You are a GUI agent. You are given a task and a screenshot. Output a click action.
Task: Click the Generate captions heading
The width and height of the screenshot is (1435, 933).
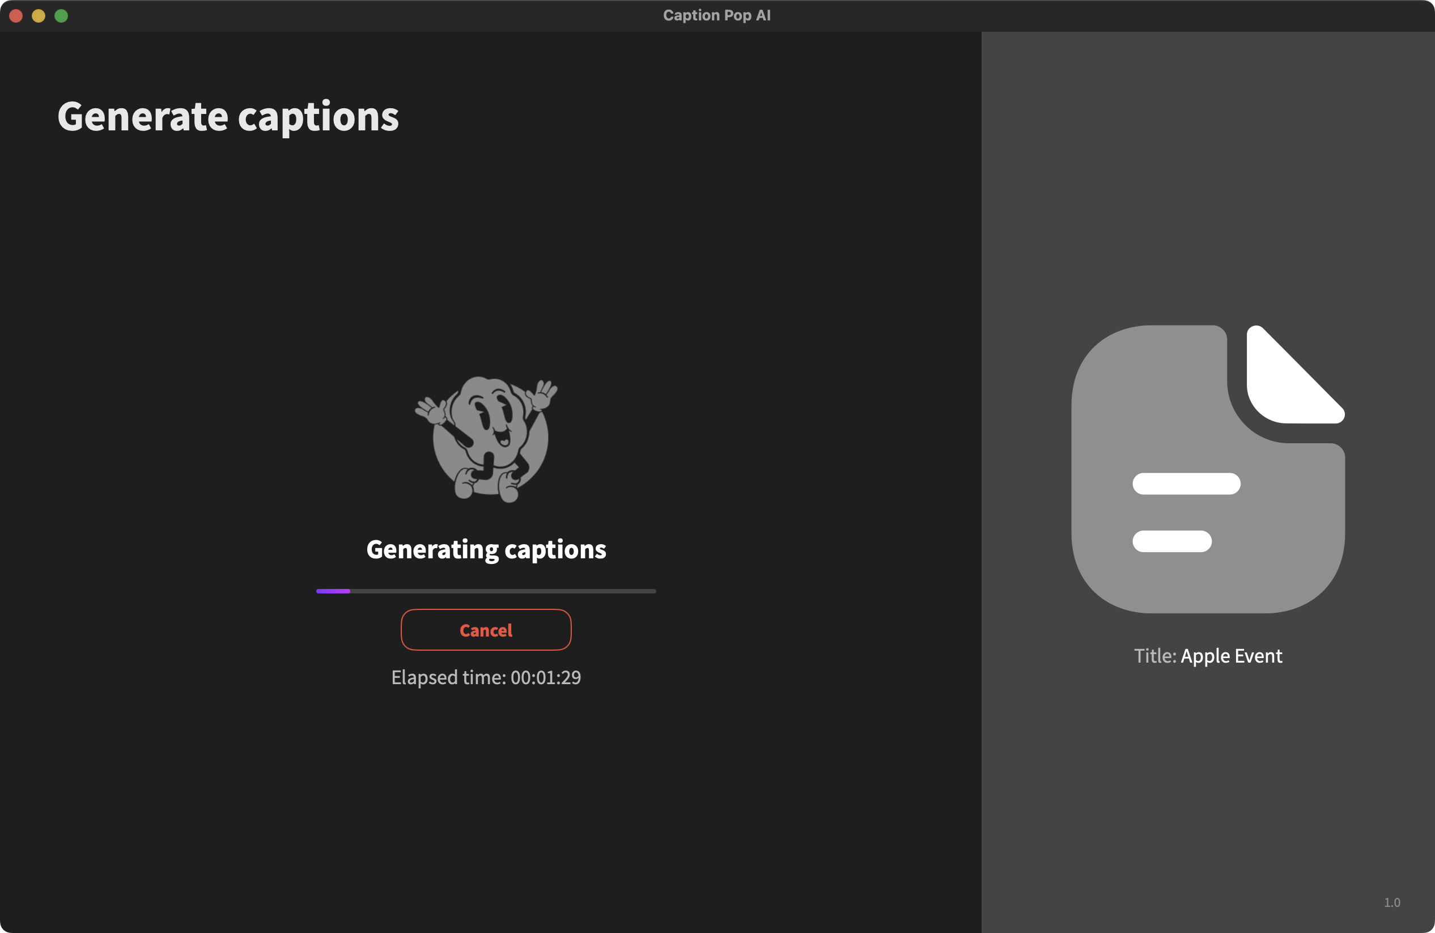[x=228, y=116]
